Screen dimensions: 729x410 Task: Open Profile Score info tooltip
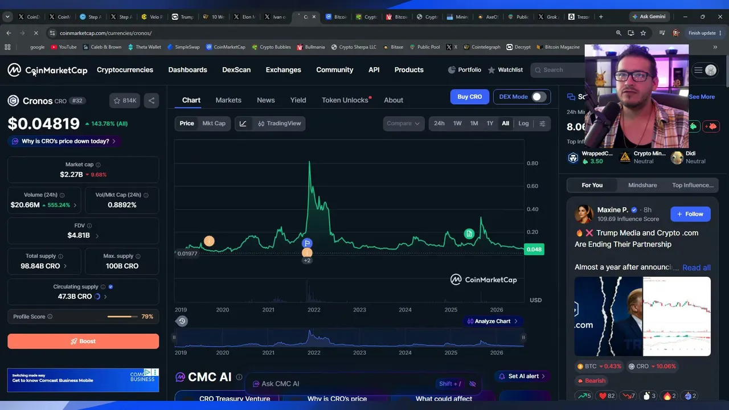coord(50,317)
